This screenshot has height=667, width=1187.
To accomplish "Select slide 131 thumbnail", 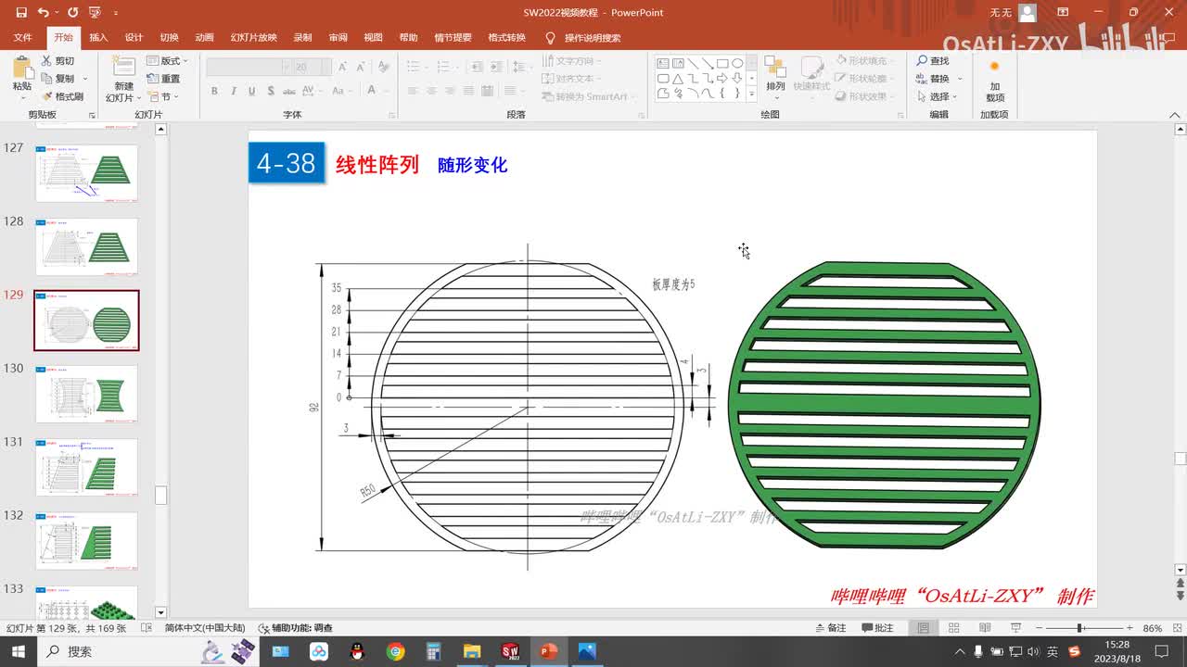I will point(86,467).
